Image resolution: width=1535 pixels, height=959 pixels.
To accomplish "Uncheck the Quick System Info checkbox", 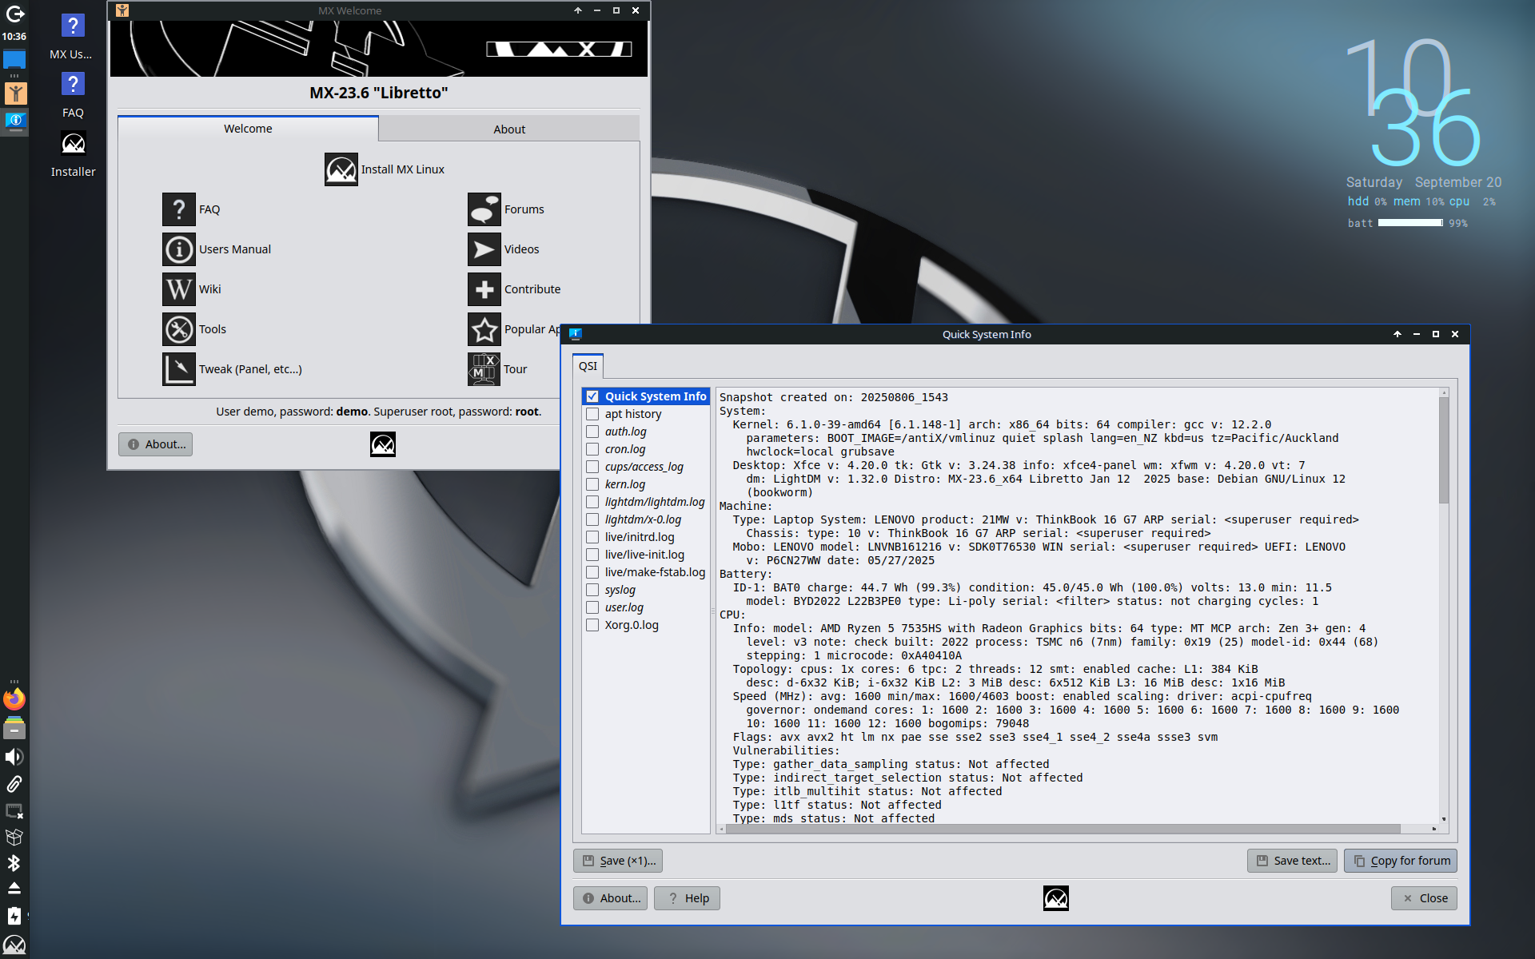I will [x=592, y=396].
